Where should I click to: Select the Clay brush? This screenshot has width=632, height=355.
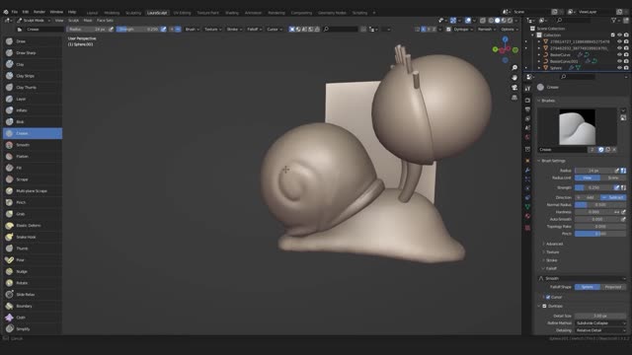[x=33, y=64]
